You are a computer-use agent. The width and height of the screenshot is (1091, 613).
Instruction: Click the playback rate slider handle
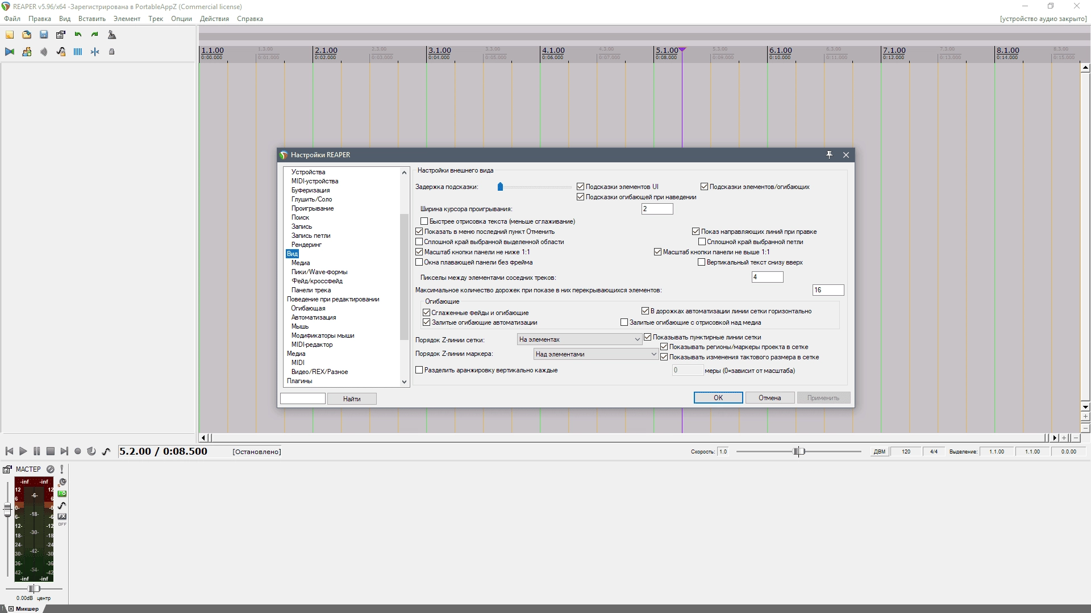(799, 452)
